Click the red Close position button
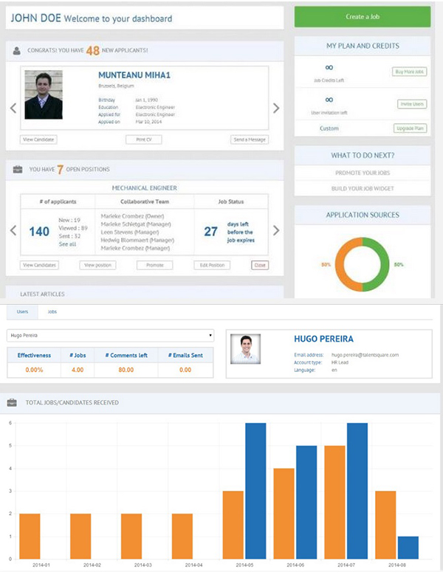Screen dimensions: 443x583 coord(260,265)
